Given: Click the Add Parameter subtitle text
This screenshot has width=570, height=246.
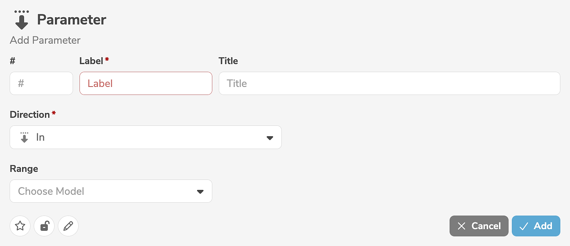Looking at the screenshot, I should (45, 40).
